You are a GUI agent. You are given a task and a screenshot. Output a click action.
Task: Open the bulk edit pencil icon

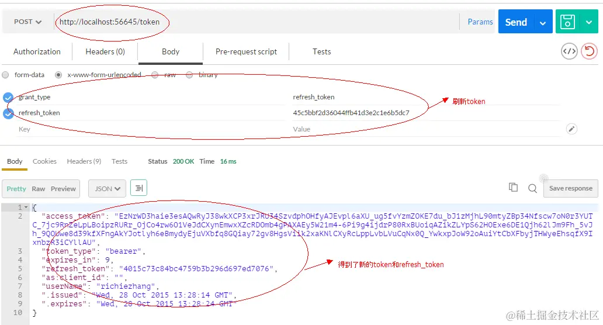tap(571, 129)
